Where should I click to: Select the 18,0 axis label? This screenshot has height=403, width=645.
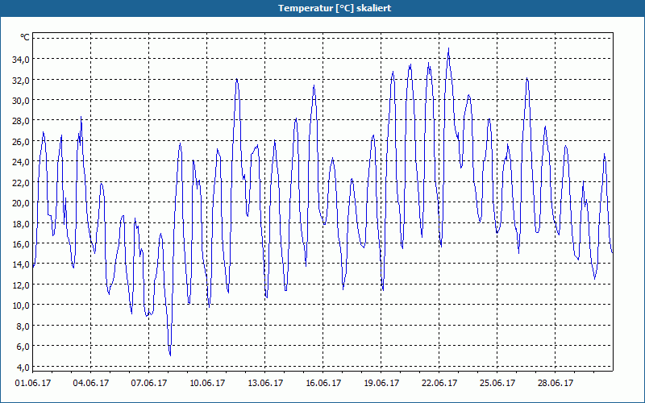21,223
